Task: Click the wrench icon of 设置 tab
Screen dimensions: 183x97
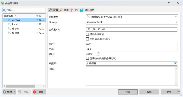Action: point(50,10)
